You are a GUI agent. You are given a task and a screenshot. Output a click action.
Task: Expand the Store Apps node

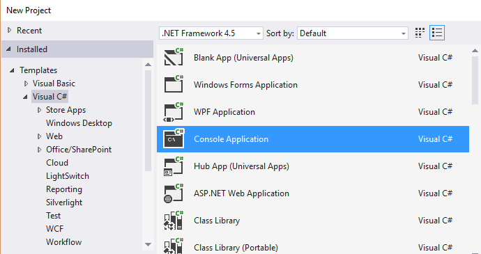(x=39, y=110)
